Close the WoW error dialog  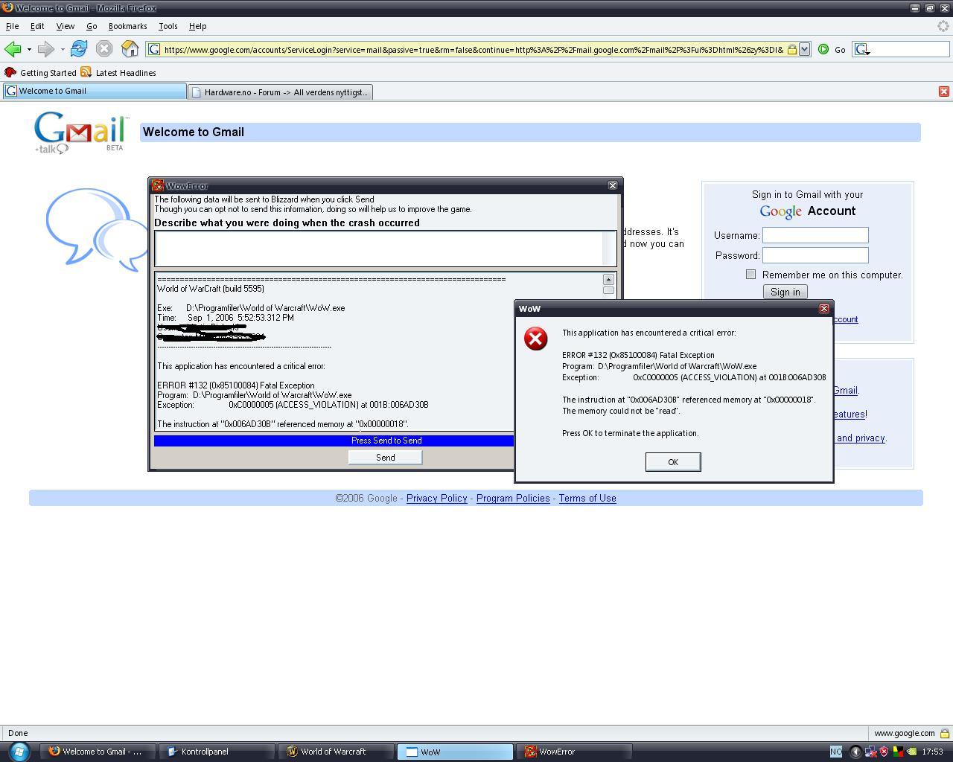click(x=823, y=308)
